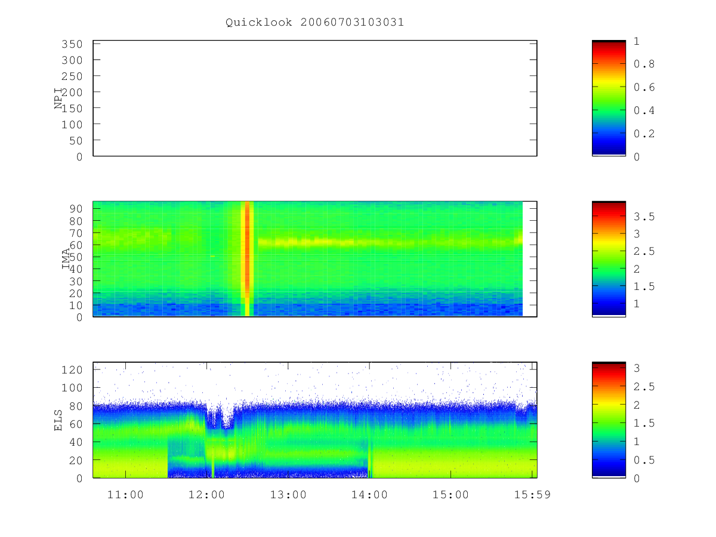
Task: Click the IMA colorbar scale
Action: (609, 259)
